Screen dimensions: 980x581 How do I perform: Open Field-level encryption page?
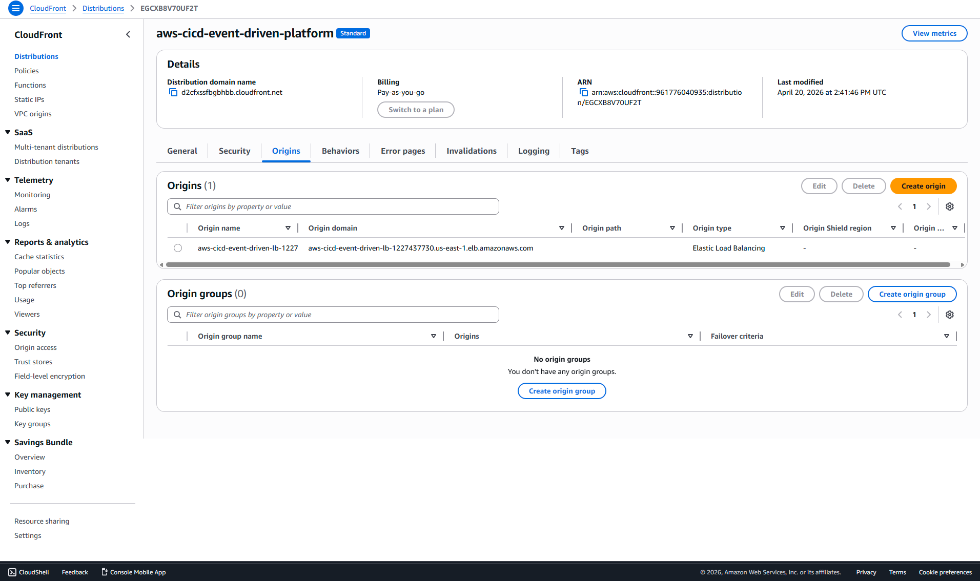[x=50, y=376]
